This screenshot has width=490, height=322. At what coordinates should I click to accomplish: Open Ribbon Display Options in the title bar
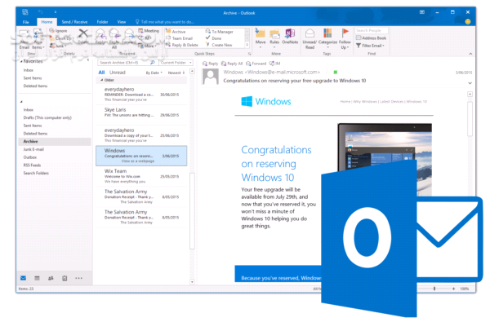tap(422, 12)
